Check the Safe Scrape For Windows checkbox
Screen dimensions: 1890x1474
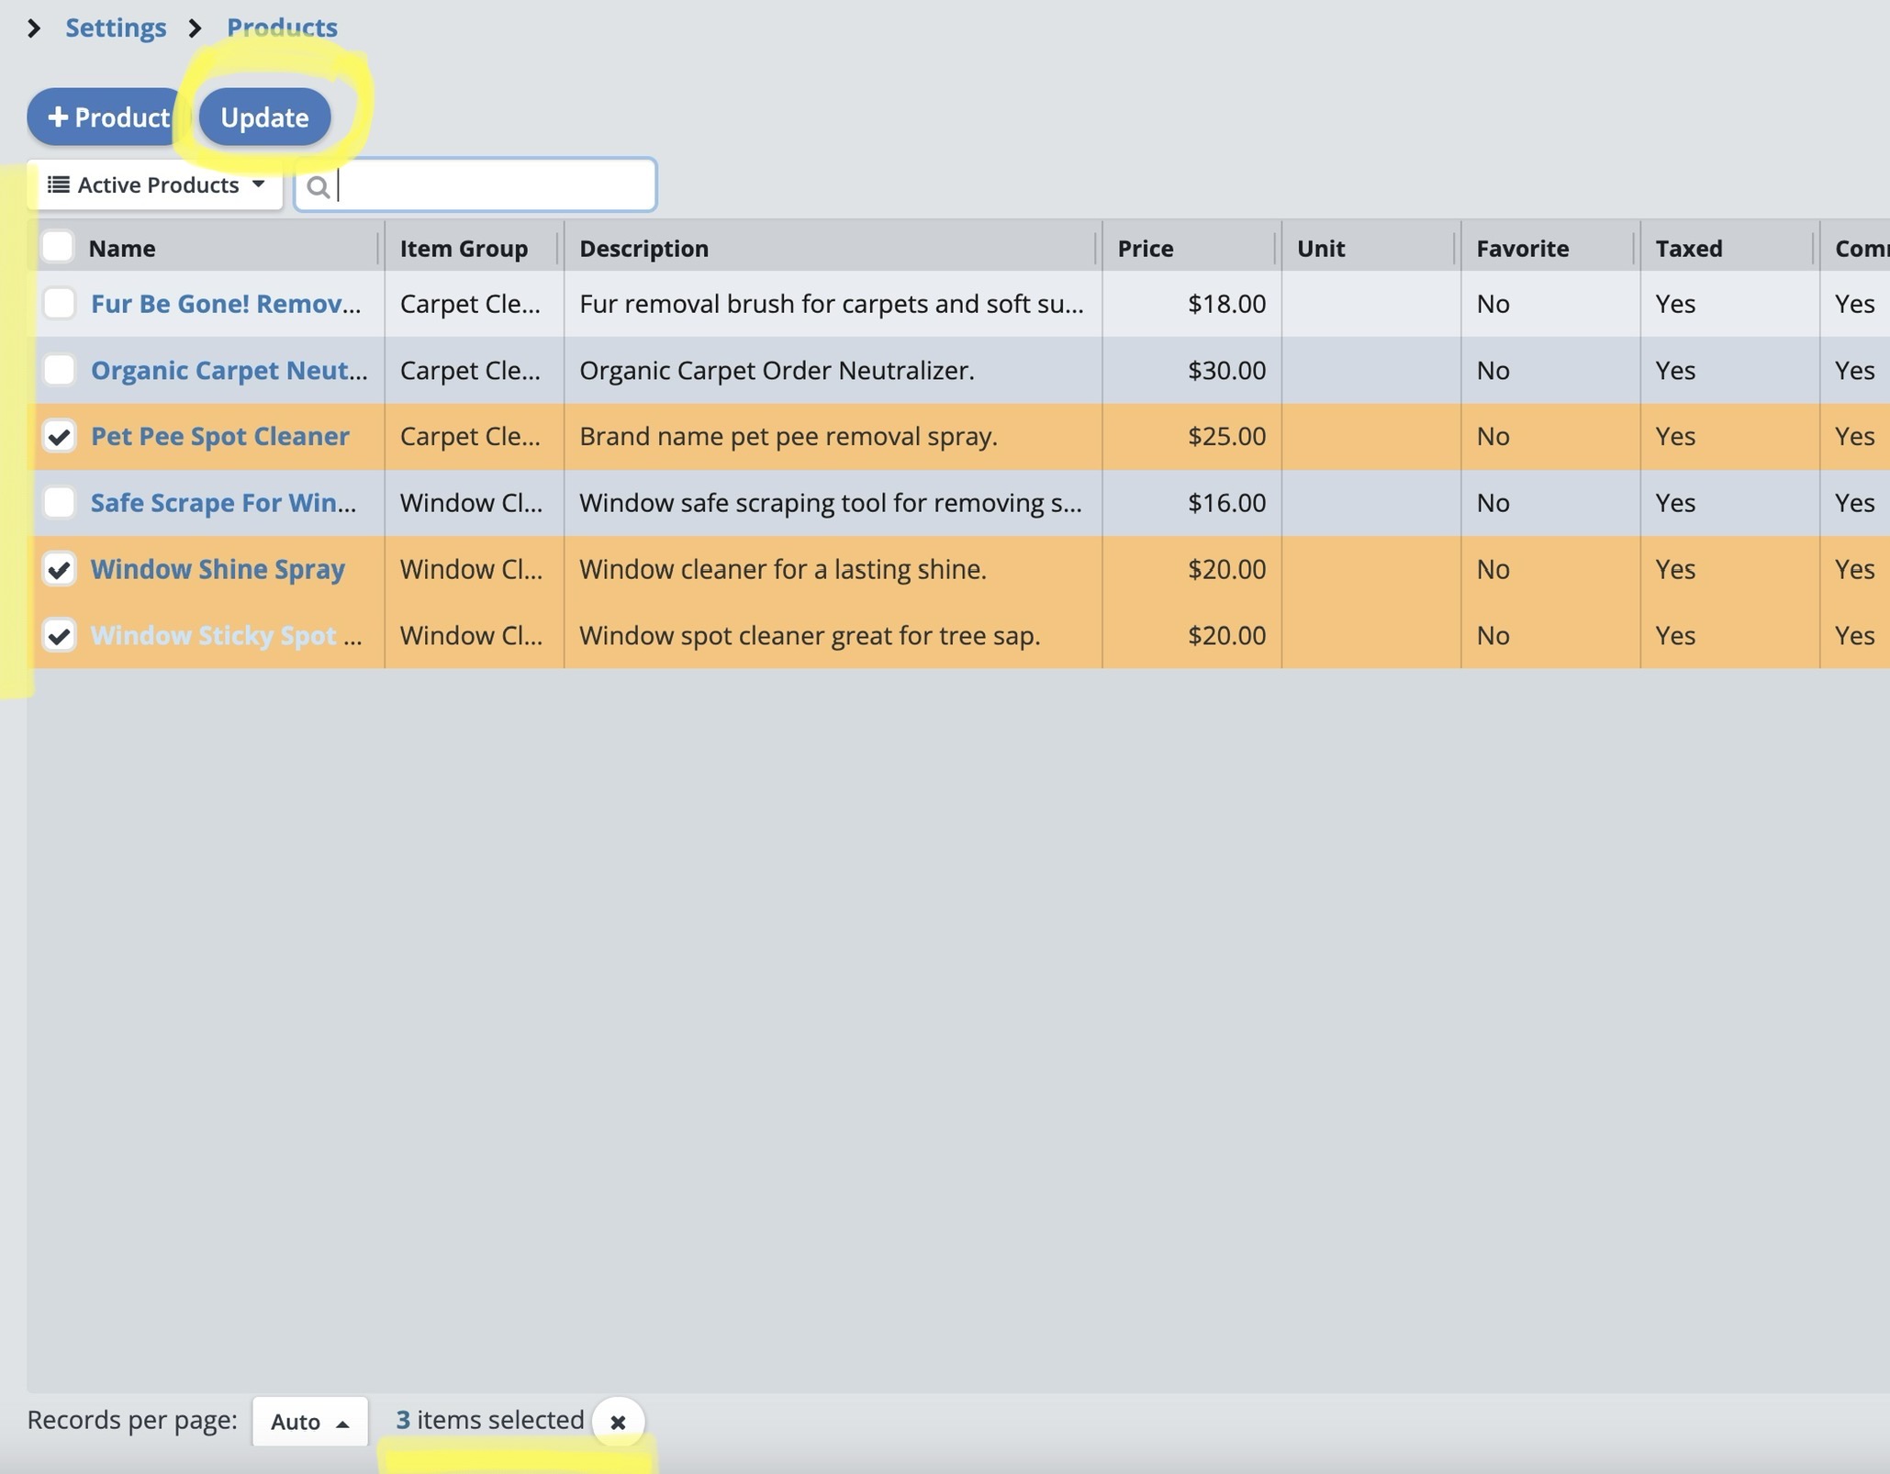pos(60,502)
